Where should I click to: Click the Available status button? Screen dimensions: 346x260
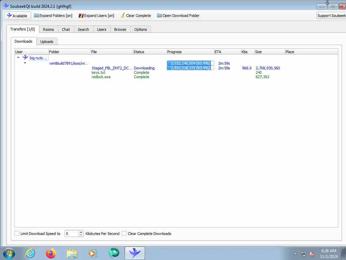click(18, 16)
